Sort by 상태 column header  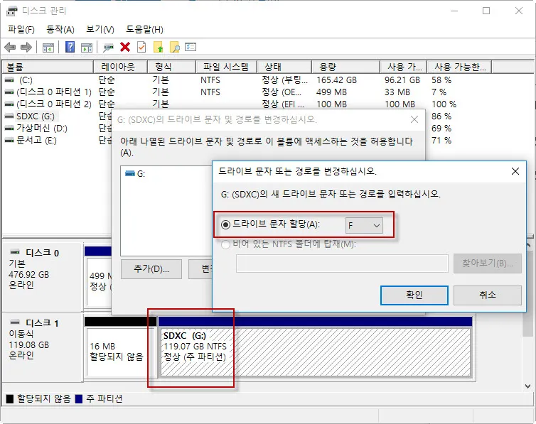pos(284,67)
